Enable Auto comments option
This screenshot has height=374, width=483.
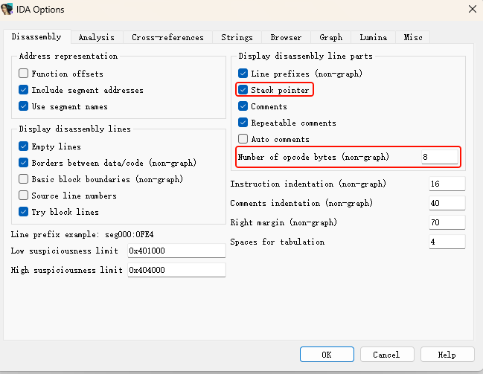(x=243, y=139)
